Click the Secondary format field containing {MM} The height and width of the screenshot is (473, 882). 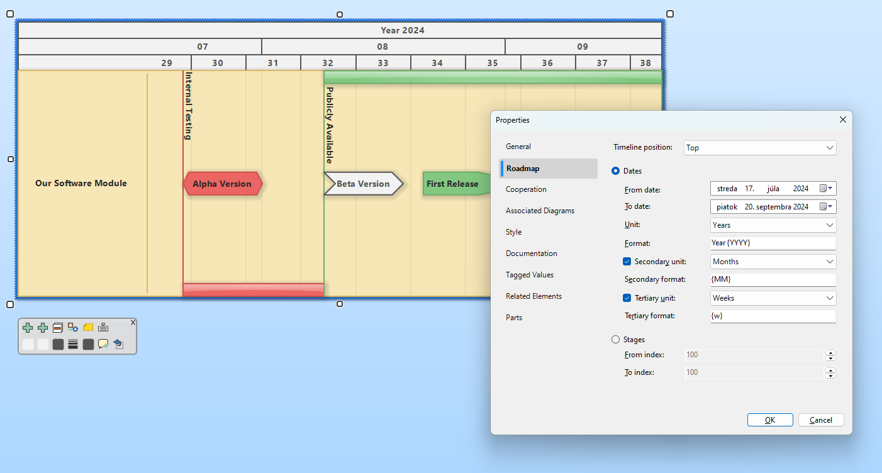coord(773,280)
